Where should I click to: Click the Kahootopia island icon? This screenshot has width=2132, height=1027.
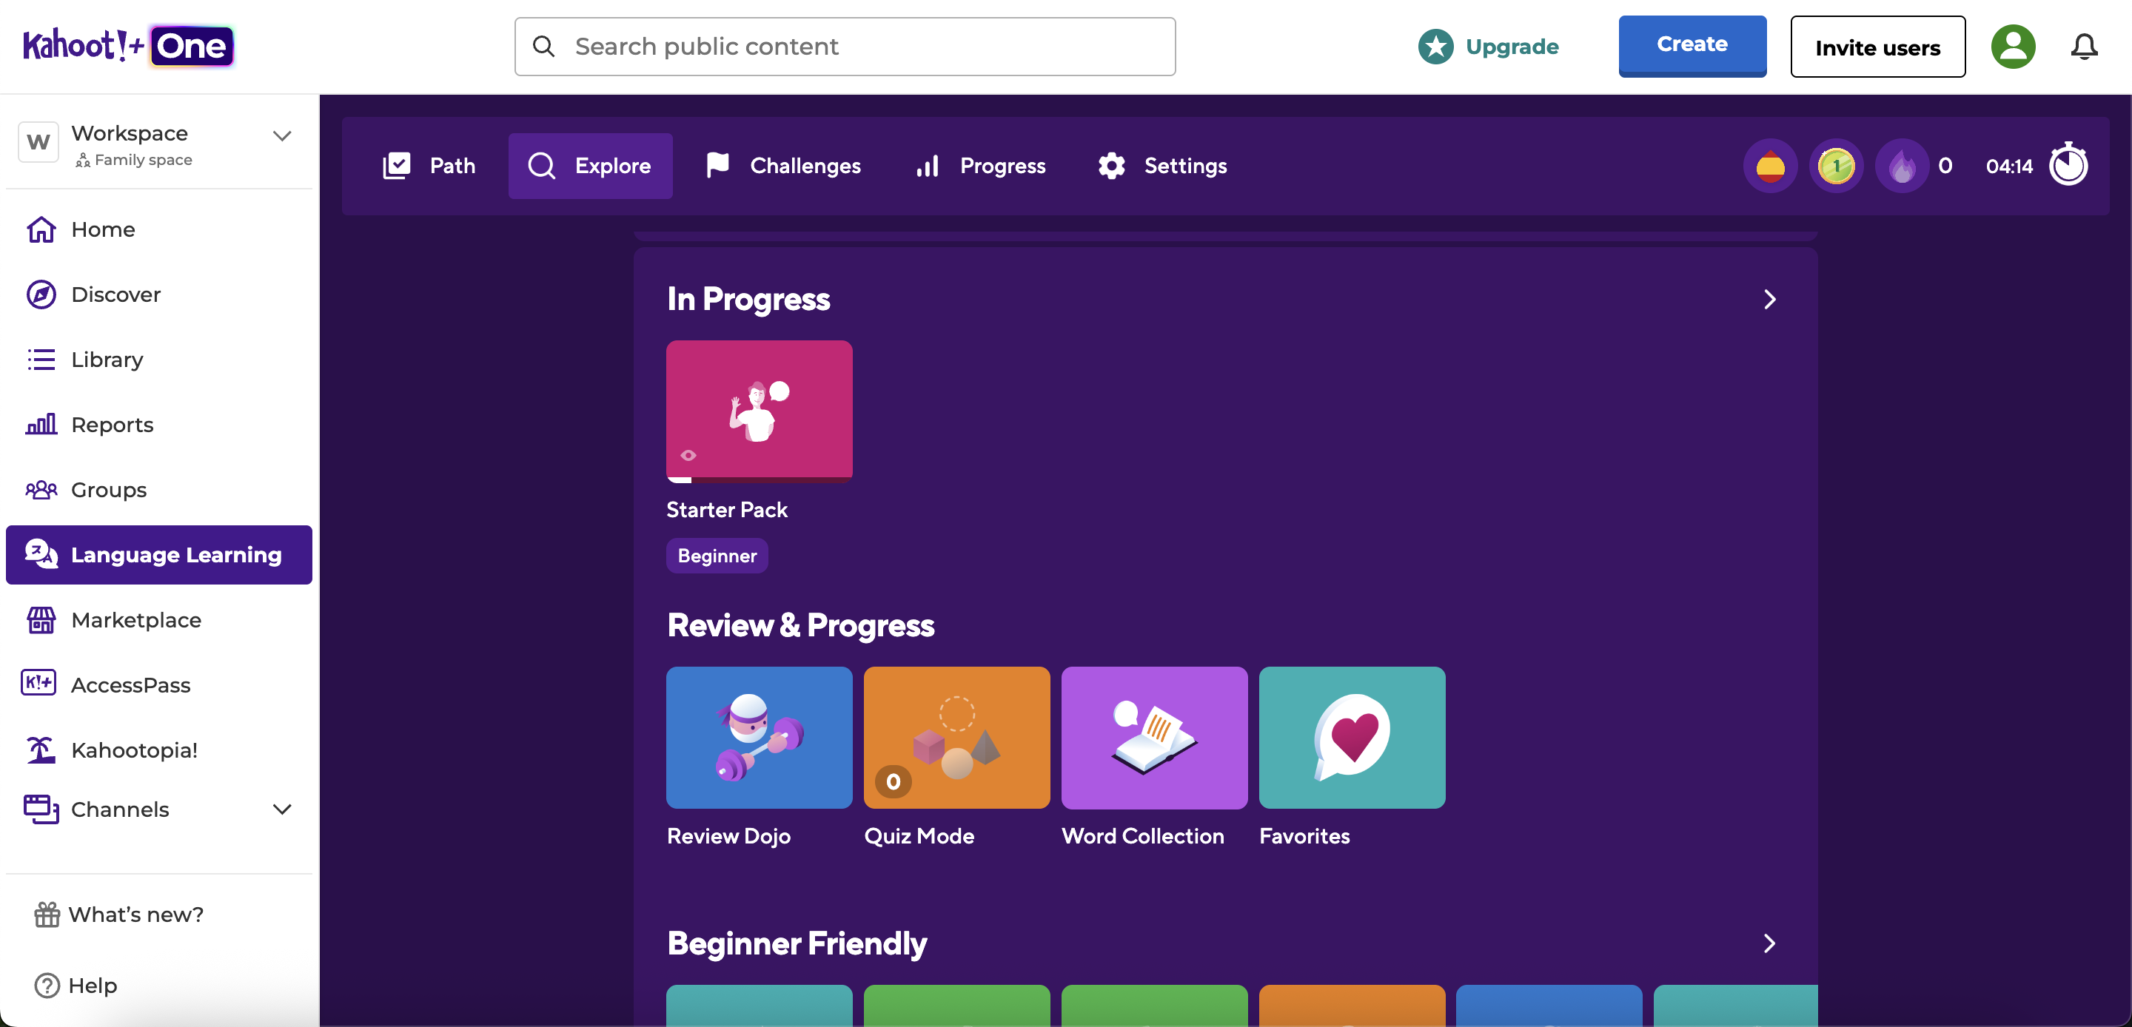[41, 750]
